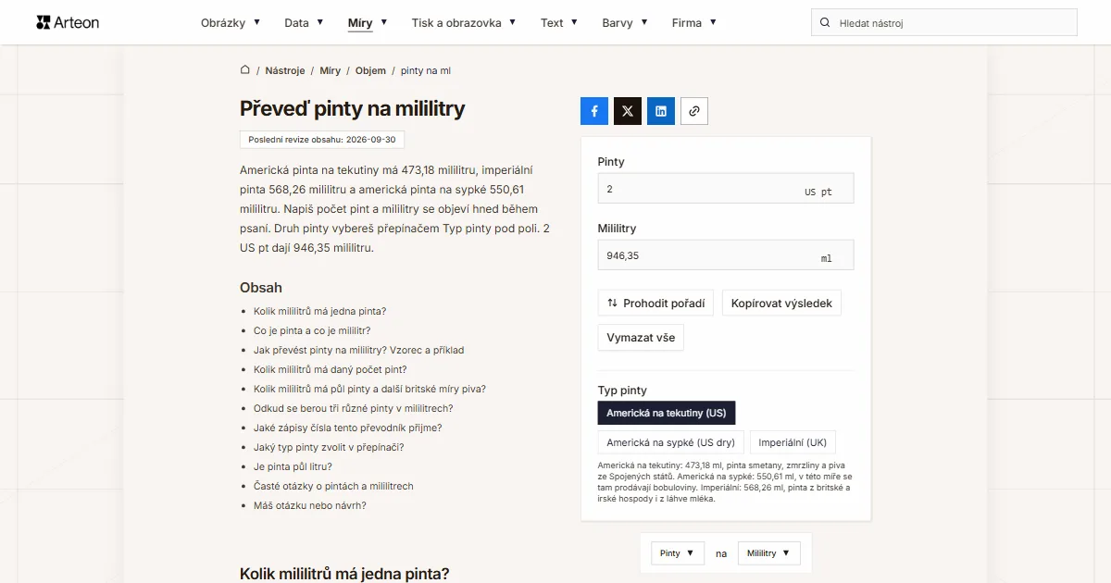Click the 'Obsah' heading
1111x583 pixels.
261,288
